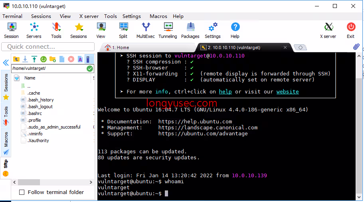The height and width of the screenshot is (202, 364).
Task: Create new folder in SFTP browser
Action: point(53,59)
